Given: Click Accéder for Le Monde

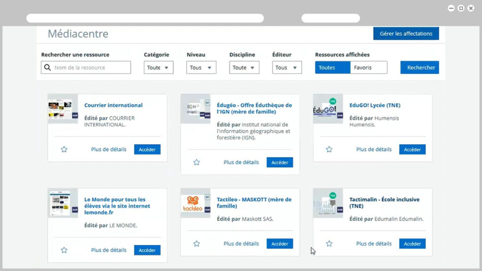Looking at the screenshot, I should coord(147,250).
